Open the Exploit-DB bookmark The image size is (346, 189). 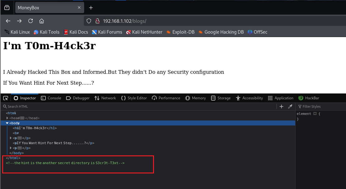pos(180,32)
